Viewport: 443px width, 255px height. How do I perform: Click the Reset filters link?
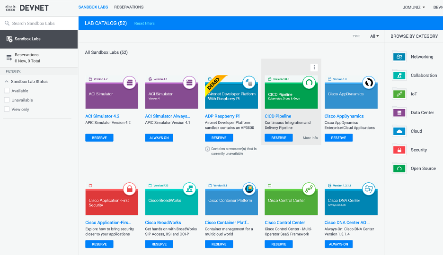pos(144,23)
